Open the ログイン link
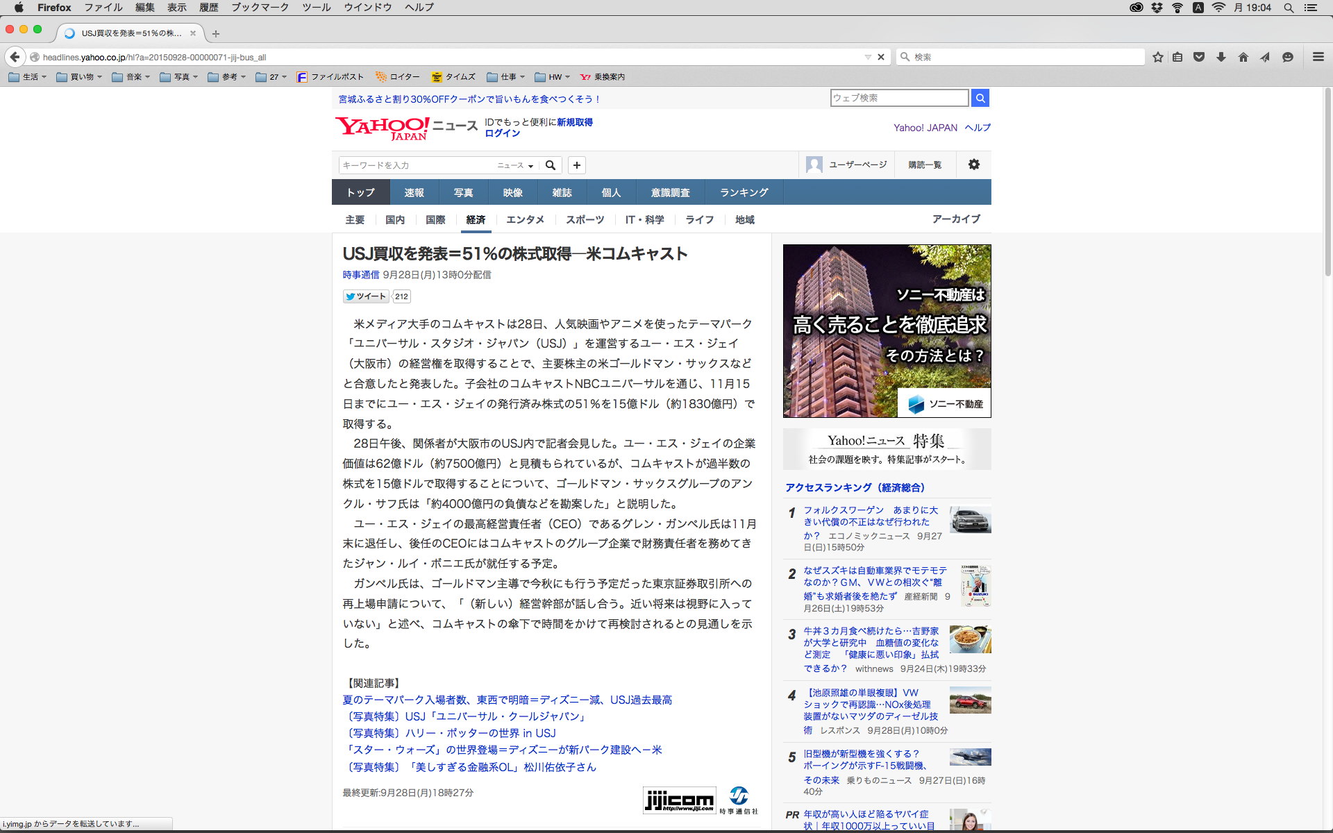 click(x=502, y=133)
